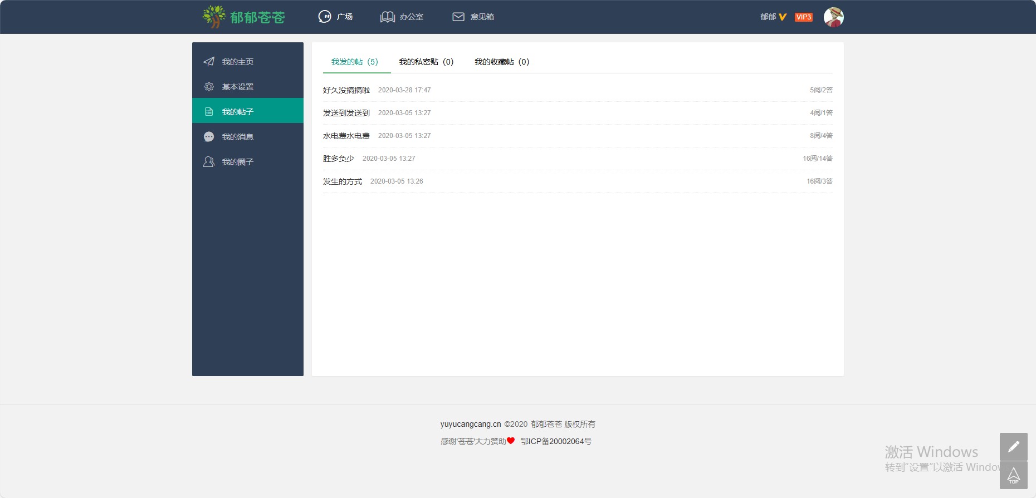Switch to 我的收藏帖 (0) tab

click(x=502, y=62)
